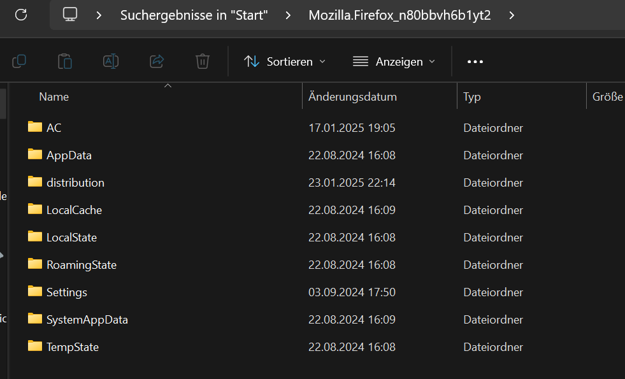This screenshot has width=625, height=379.
Task: Click the Typ column header
Action: tap(472, 97)
